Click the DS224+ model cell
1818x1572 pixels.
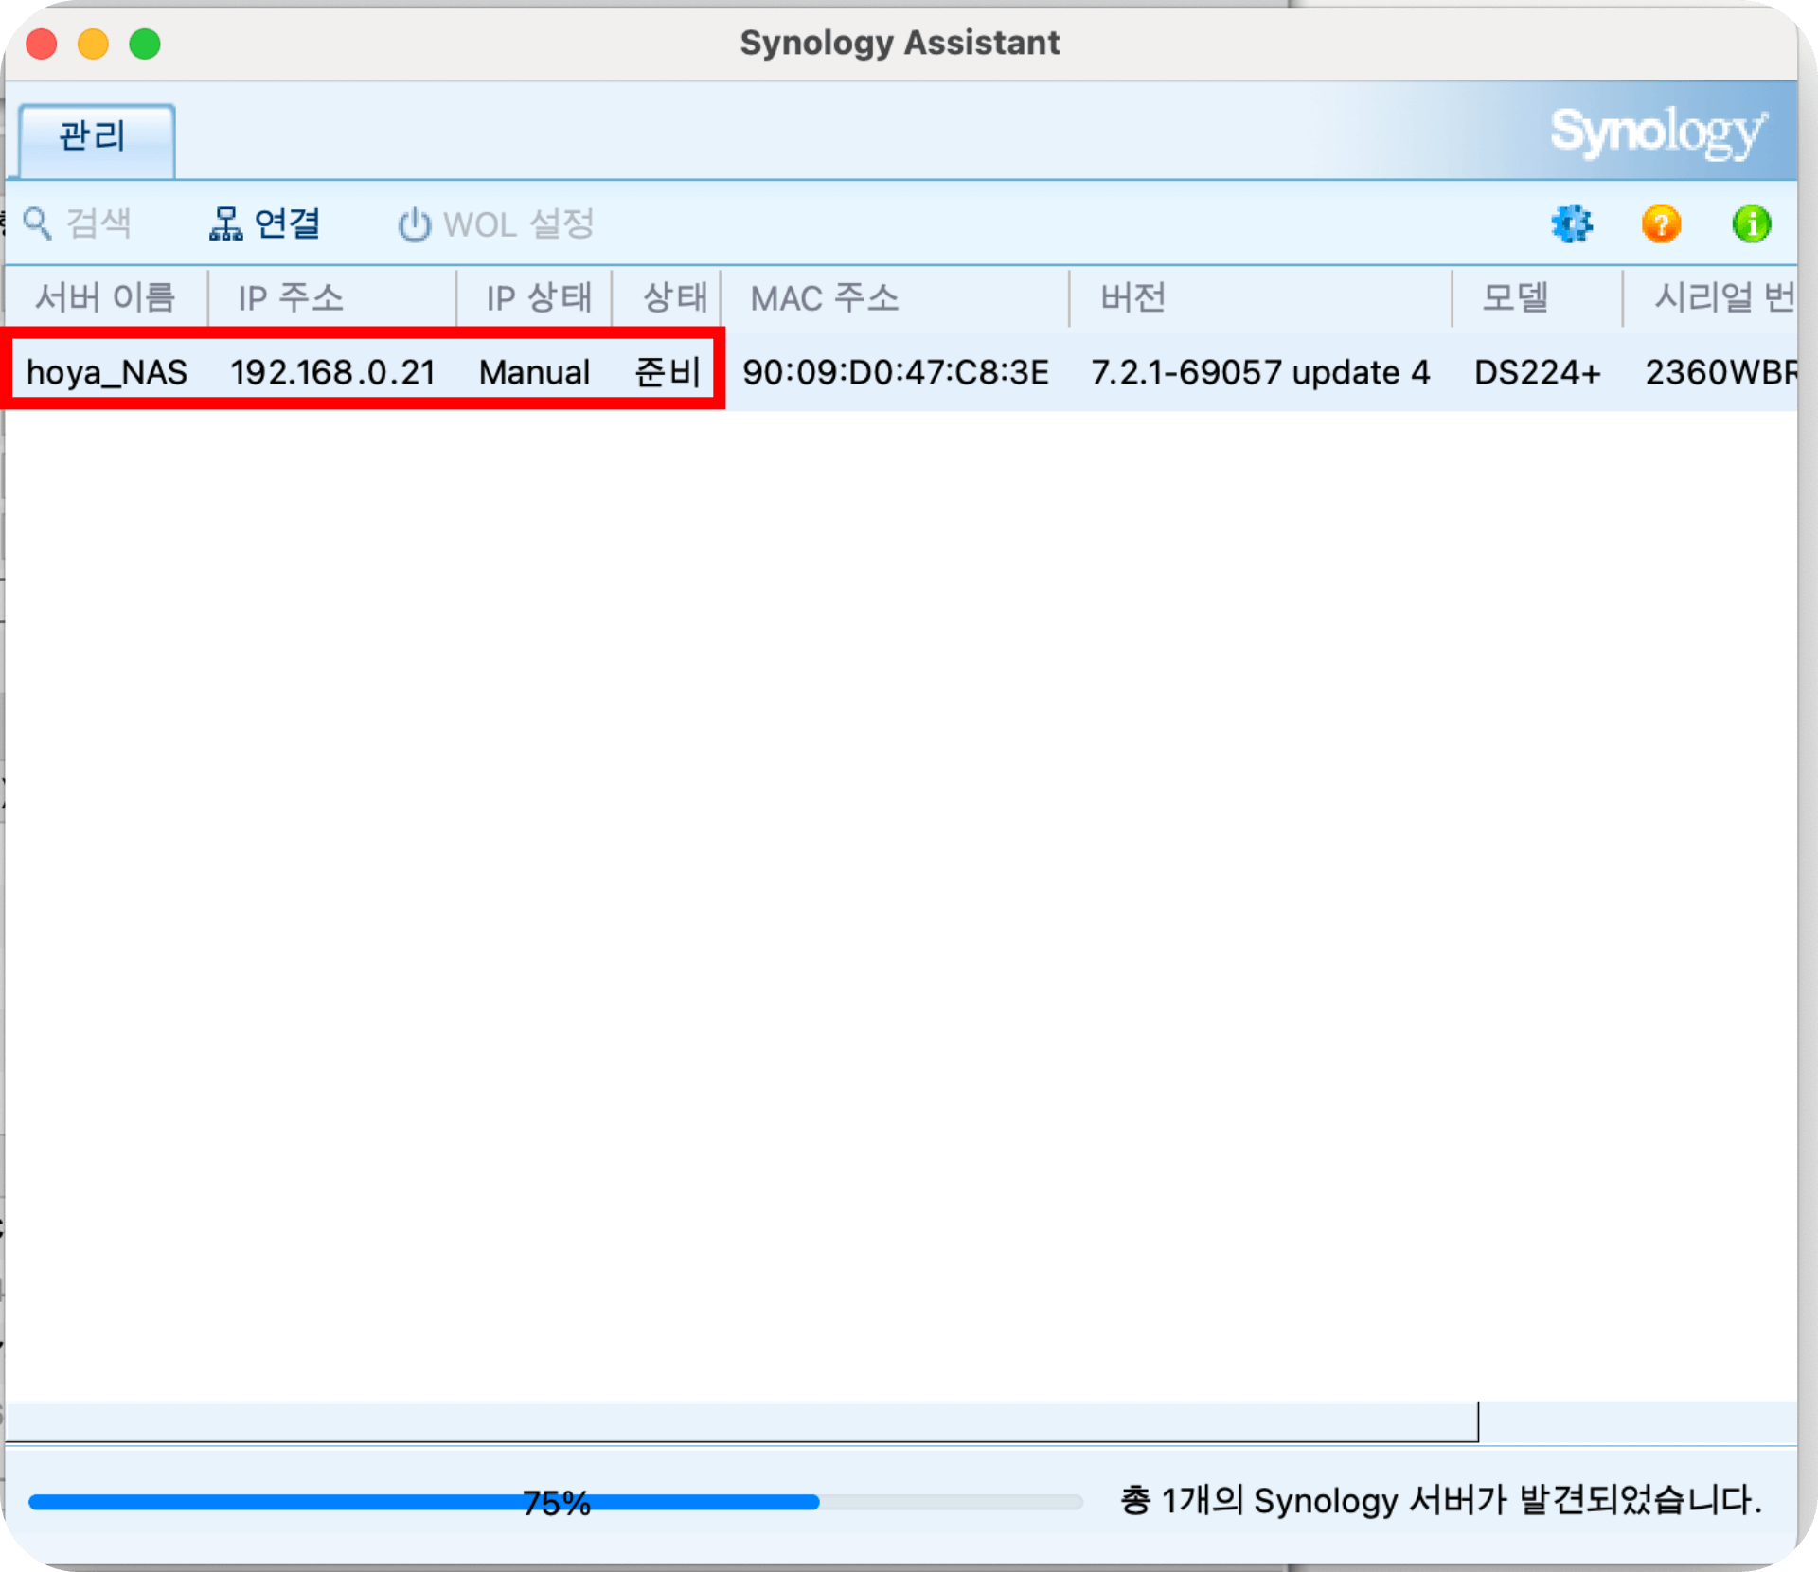1537,372
